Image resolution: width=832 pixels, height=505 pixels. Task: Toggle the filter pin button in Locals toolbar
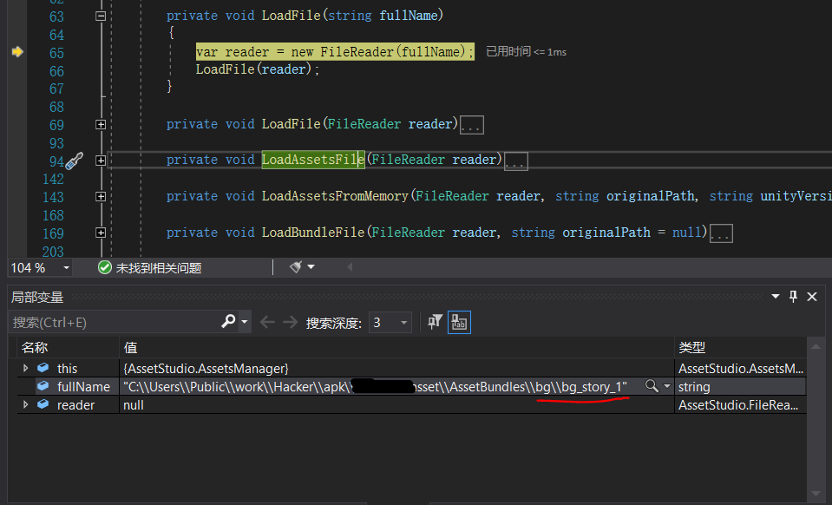click(436, 322)
